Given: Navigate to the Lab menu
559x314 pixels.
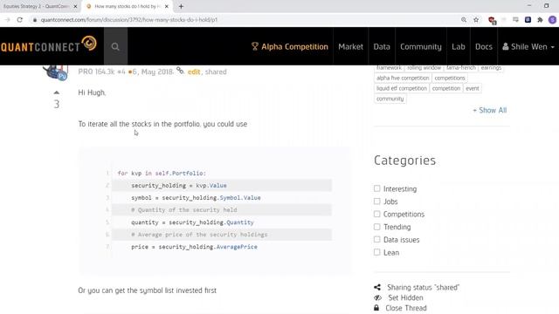Looking at the screenshot, I should tap(458, 46).
